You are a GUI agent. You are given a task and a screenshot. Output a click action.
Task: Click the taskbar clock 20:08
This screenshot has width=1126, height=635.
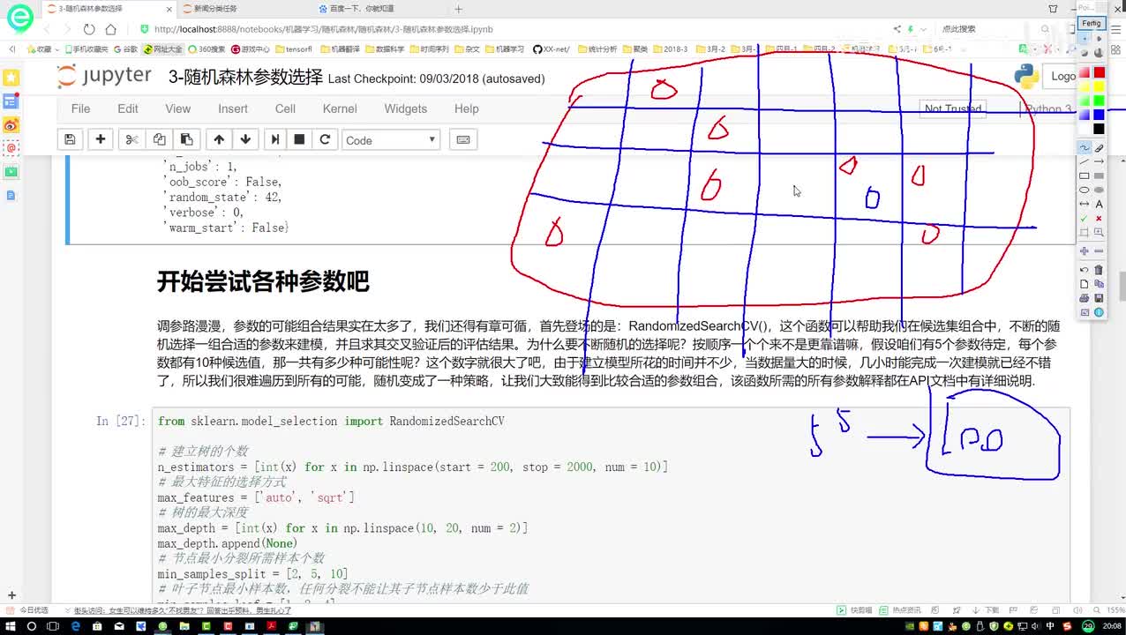(x=1114, y=626)
